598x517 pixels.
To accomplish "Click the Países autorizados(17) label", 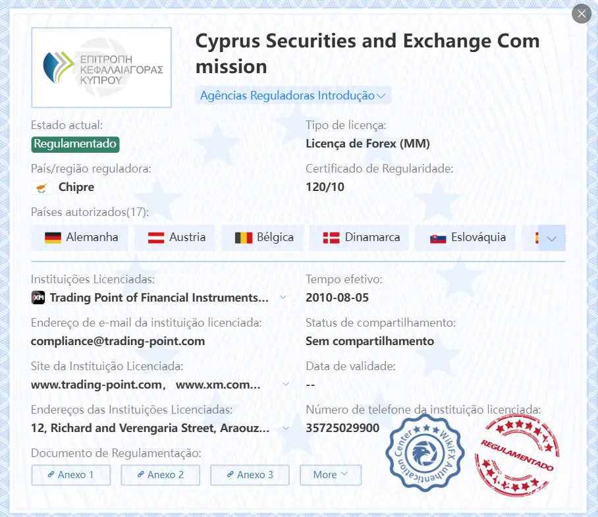I will pos(90,212).
